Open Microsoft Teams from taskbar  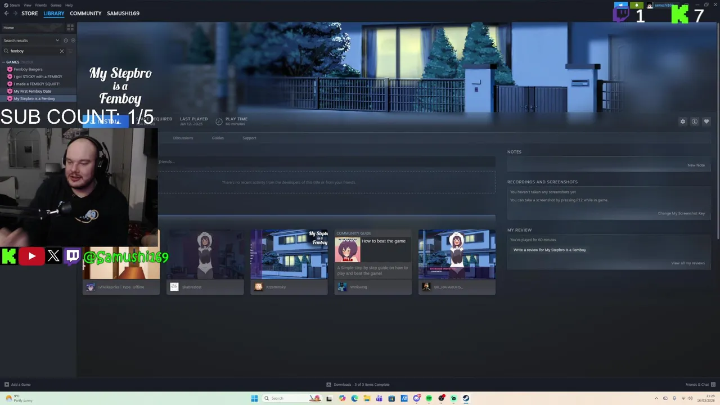[x=379, y=398]
